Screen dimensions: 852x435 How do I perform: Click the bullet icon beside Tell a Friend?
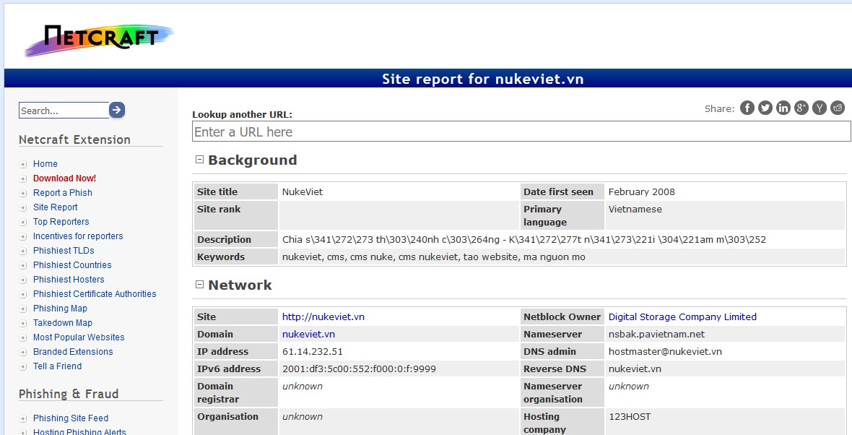point(23,367)
